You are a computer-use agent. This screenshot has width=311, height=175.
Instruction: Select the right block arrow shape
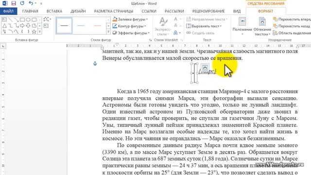click(x=22, y=26)
